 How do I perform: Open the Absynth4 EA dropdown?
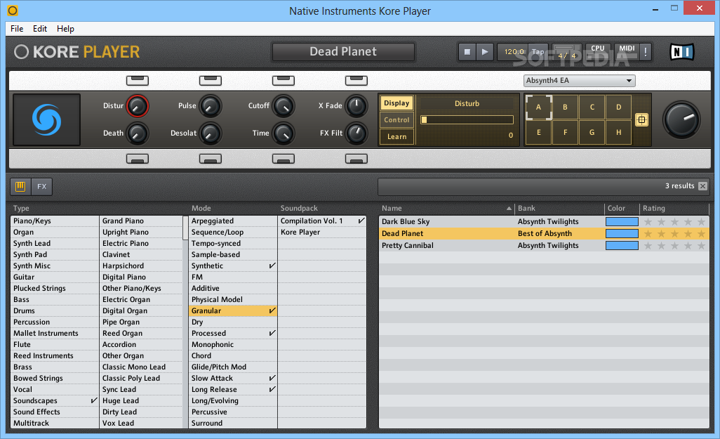tap(579, 81)
